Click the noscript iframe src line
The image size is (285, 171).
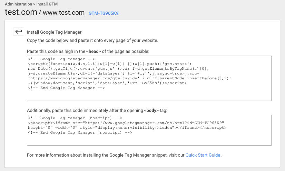126,123
